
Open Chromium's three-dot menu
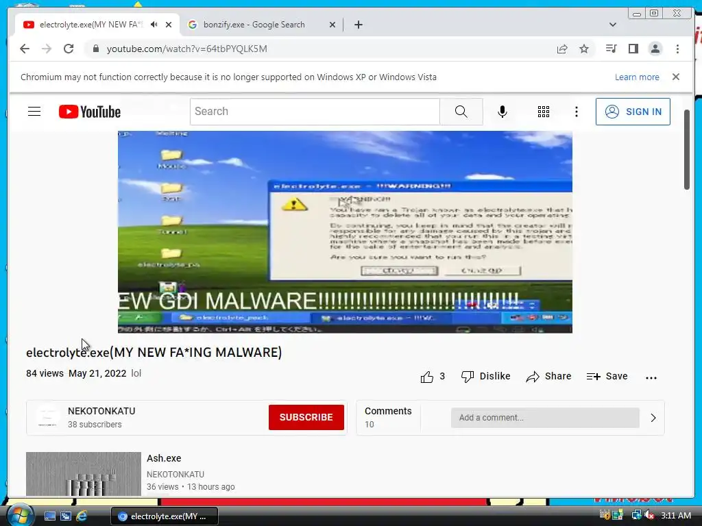tap(677, 49)
